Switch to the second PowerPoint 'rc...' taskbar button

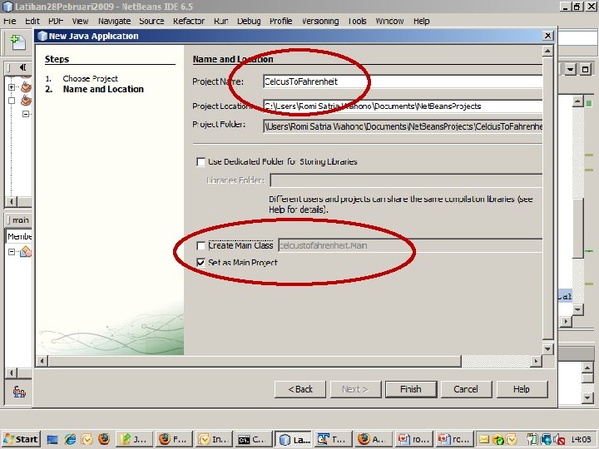pos(454,440)
